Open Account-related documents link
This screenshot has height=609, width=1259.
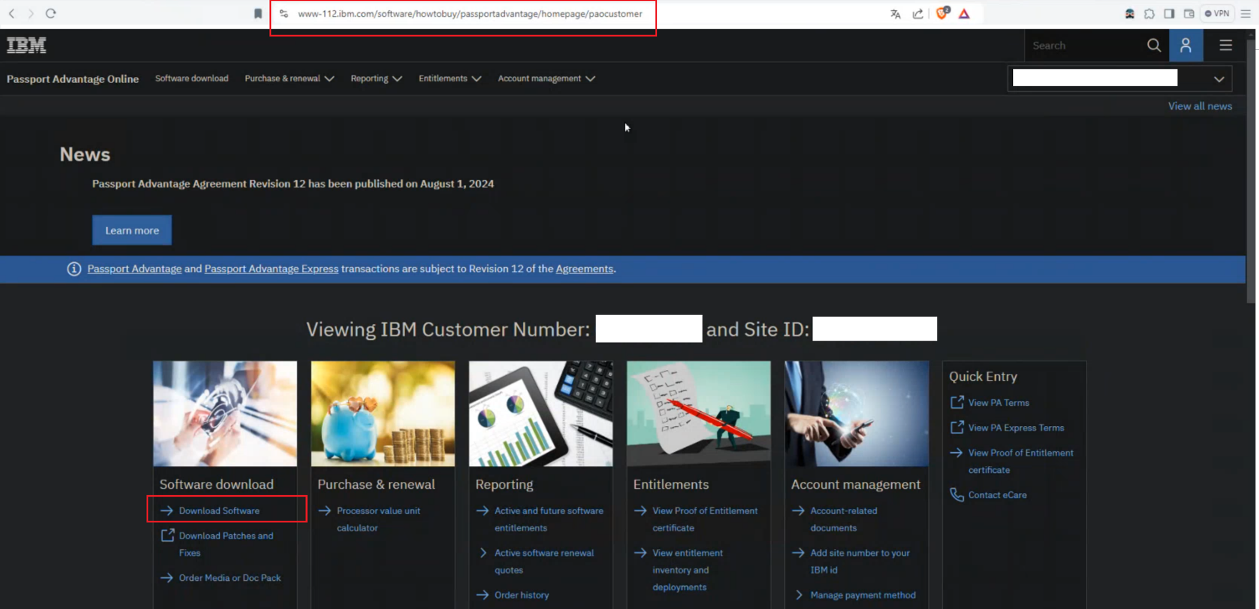843,519
